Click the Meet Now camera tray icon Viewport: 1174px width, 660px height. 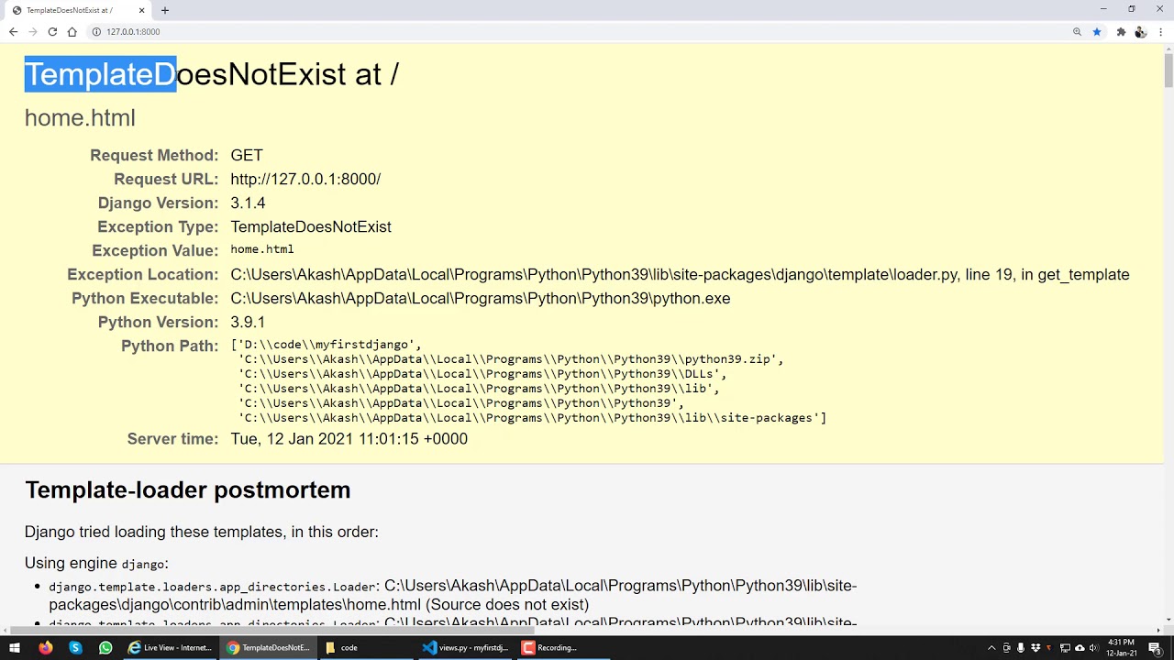tap(1006, 648)
